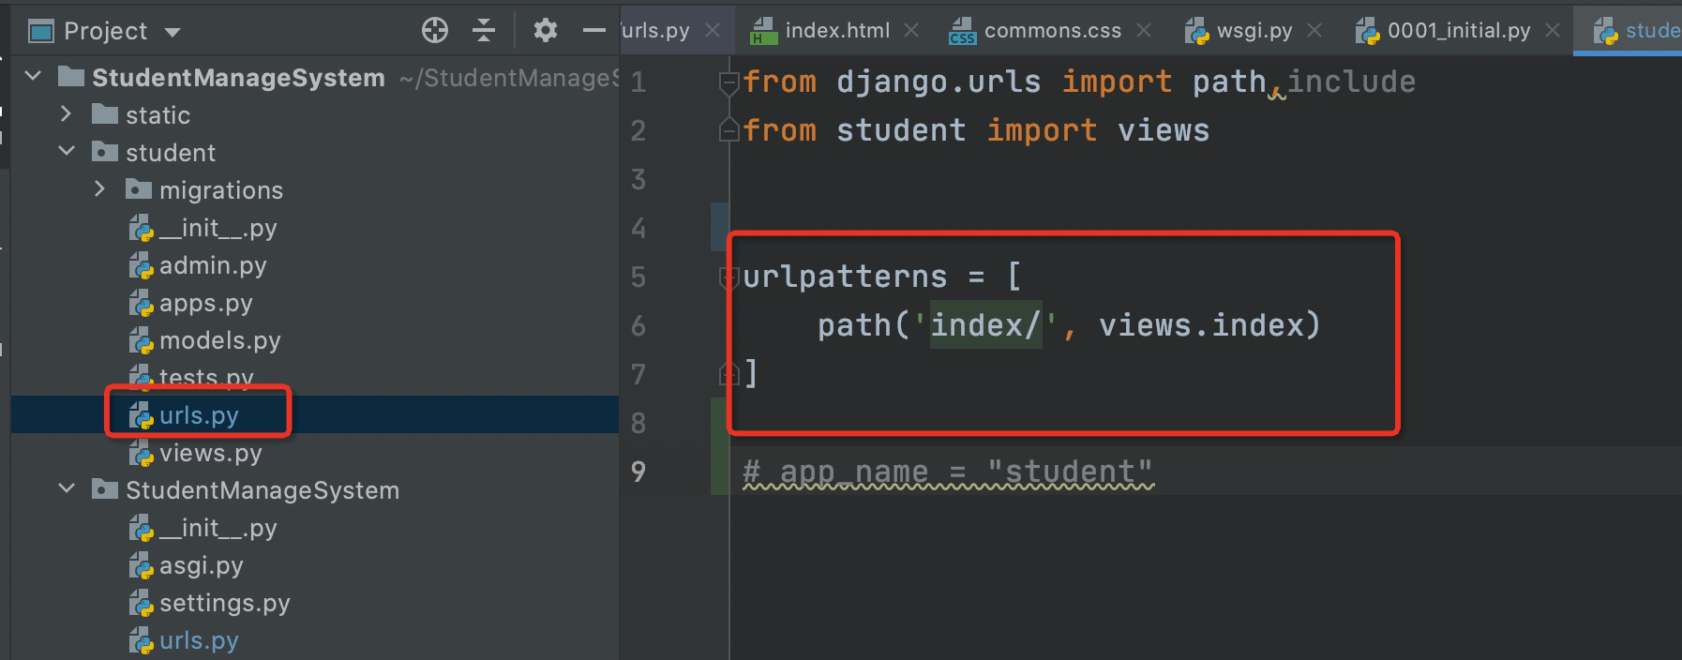Viewport: 1682px width, 660px height.
Task: Switch to the index.html tab
Action: pos(837,31)
